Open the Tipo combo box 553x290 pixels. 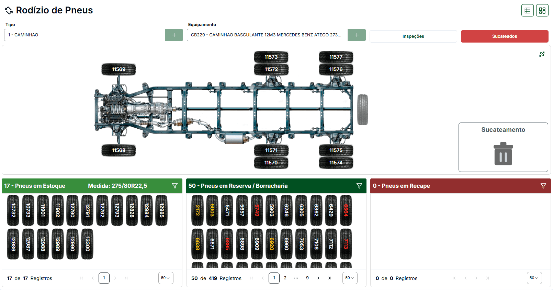pyautogui.click(x=84, y=35)
